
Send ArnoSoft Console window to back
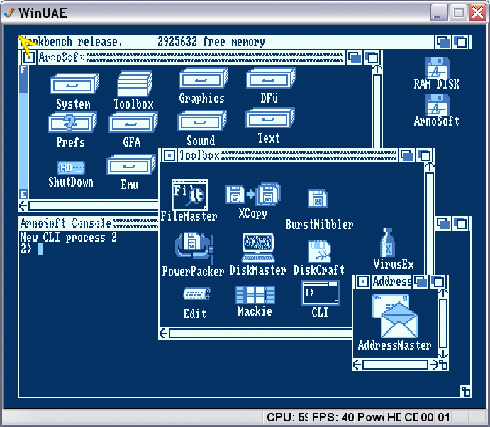[443, 224]
